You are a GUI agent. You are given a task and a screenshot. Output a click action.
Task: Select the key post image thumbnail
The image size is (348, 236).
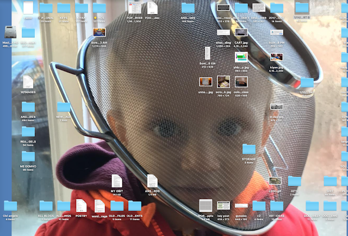click(x=223, y=206)
